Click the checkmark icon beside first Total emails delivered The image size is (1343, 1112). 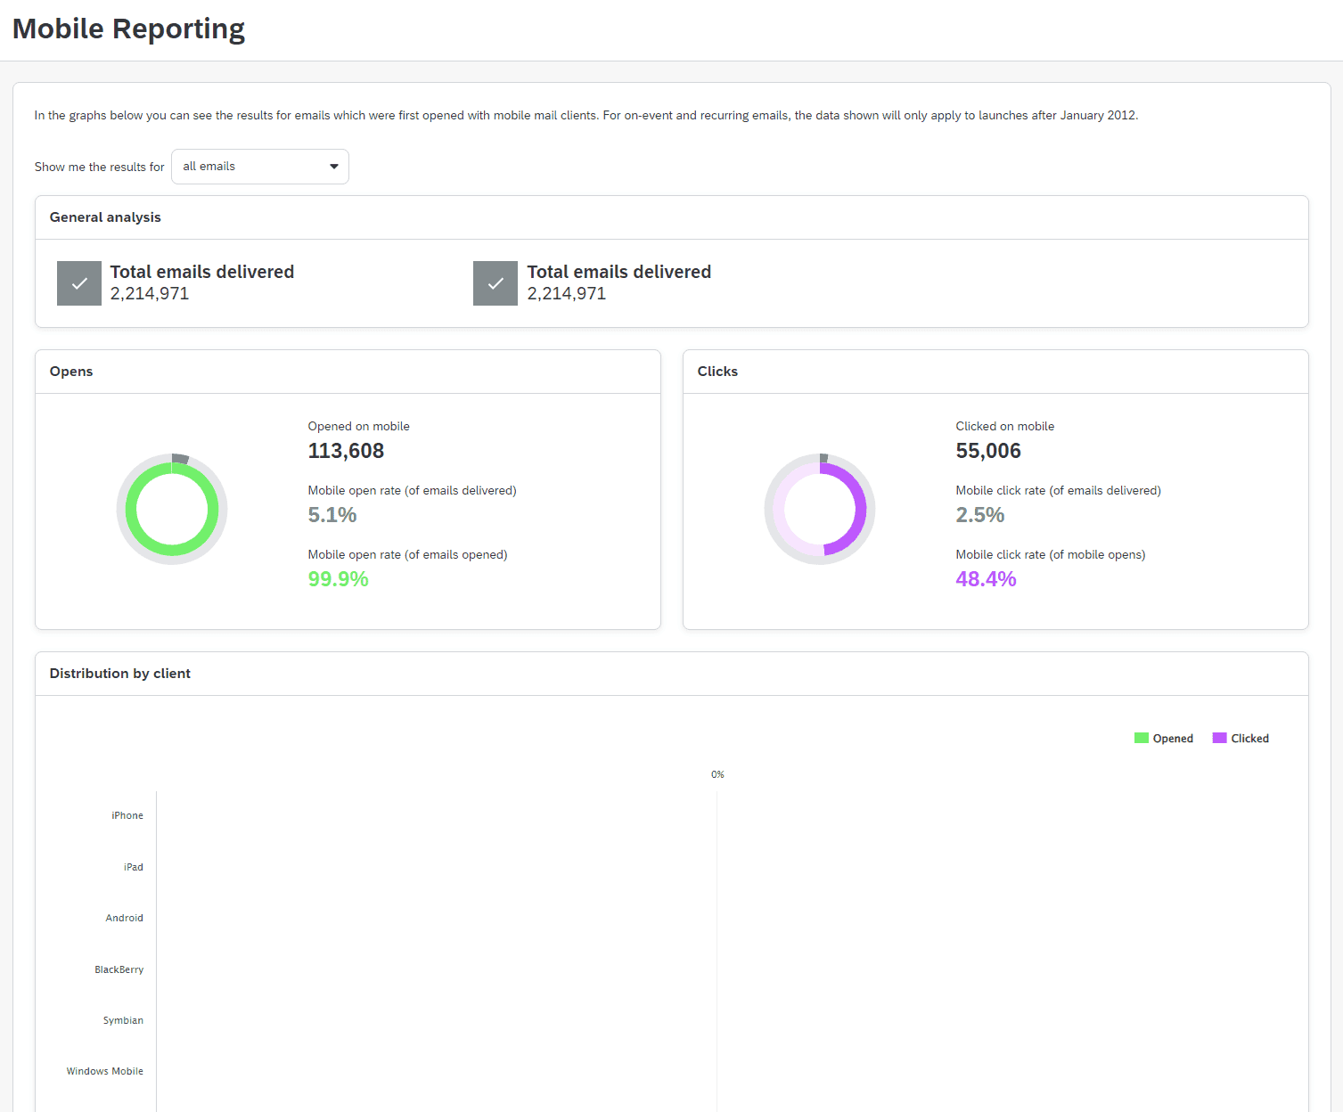[78, 282]
